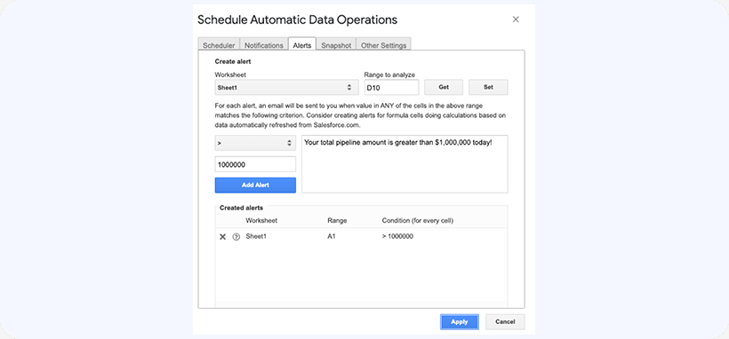The height and width of the screenshot is (339, 729).
Task: Select the A1 range cell
Action: [332, 236]
